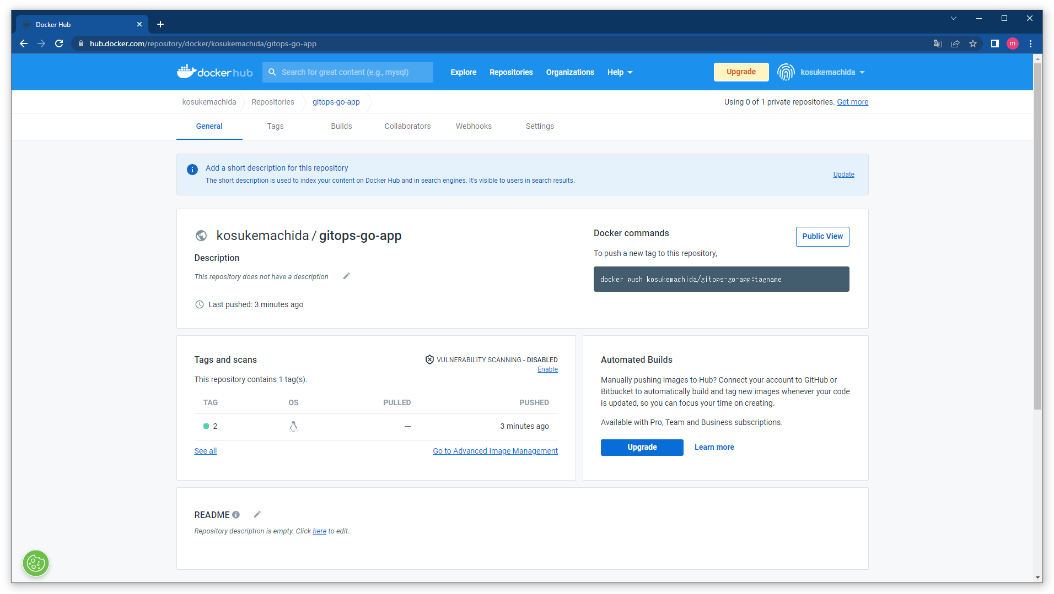
Task: Click the green status dot beside tag 2
Action: tap(205, 426)
